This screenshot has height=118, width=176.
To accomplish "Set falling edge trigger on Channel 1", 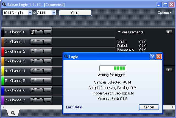I will pos(43,42).
